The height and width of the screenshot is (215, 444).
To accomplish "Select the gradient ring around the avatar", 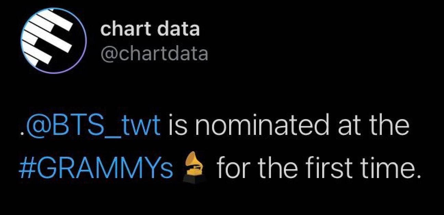I will coord(52,41).
